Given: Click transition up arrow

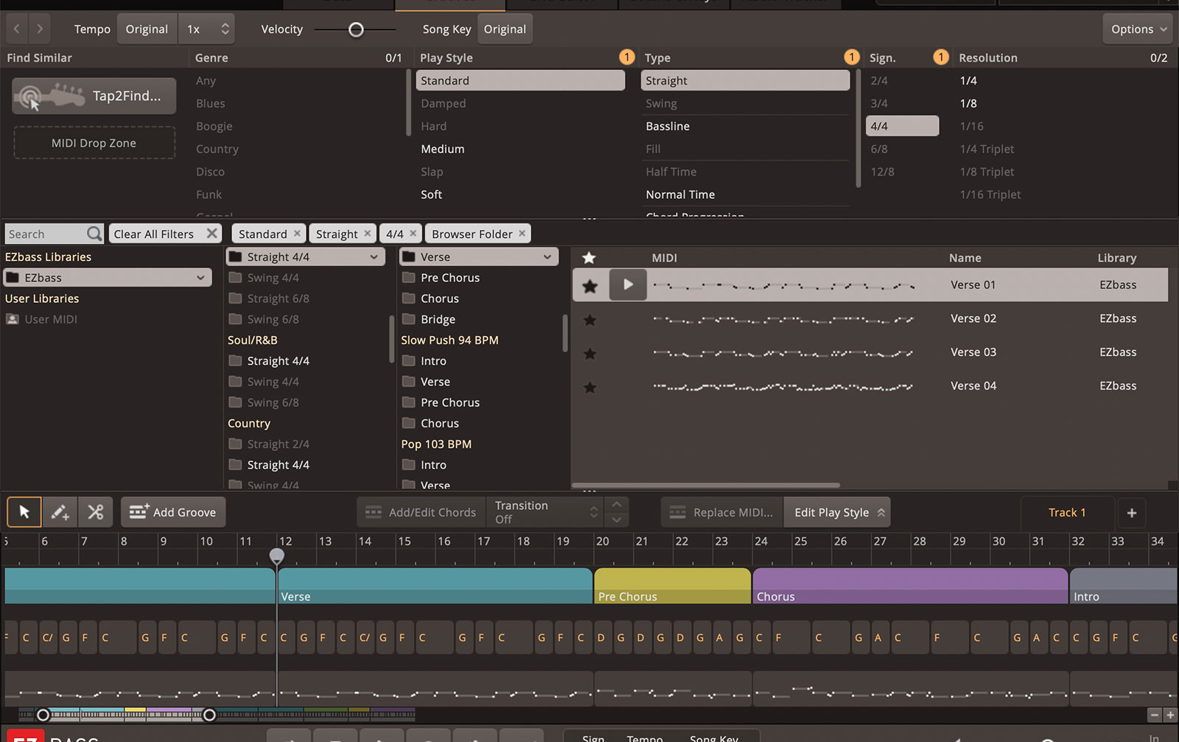Looking at the screenshot, I should tap(617, 505).
